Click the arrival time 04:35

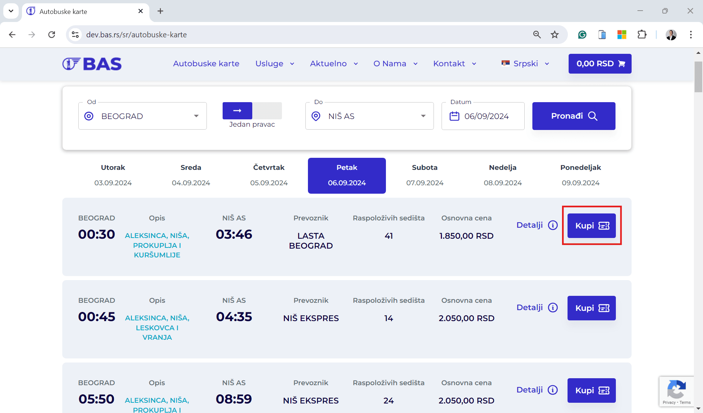(234, 316)
